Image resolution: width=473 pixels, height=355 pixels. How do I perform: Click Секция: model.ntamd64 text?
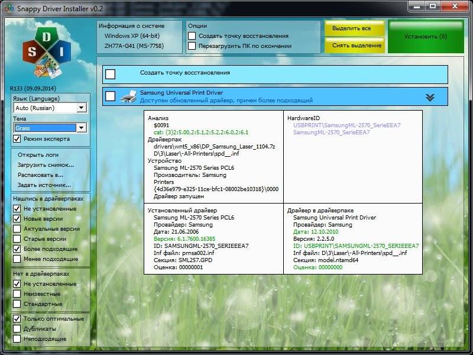(x=326, y=260)
